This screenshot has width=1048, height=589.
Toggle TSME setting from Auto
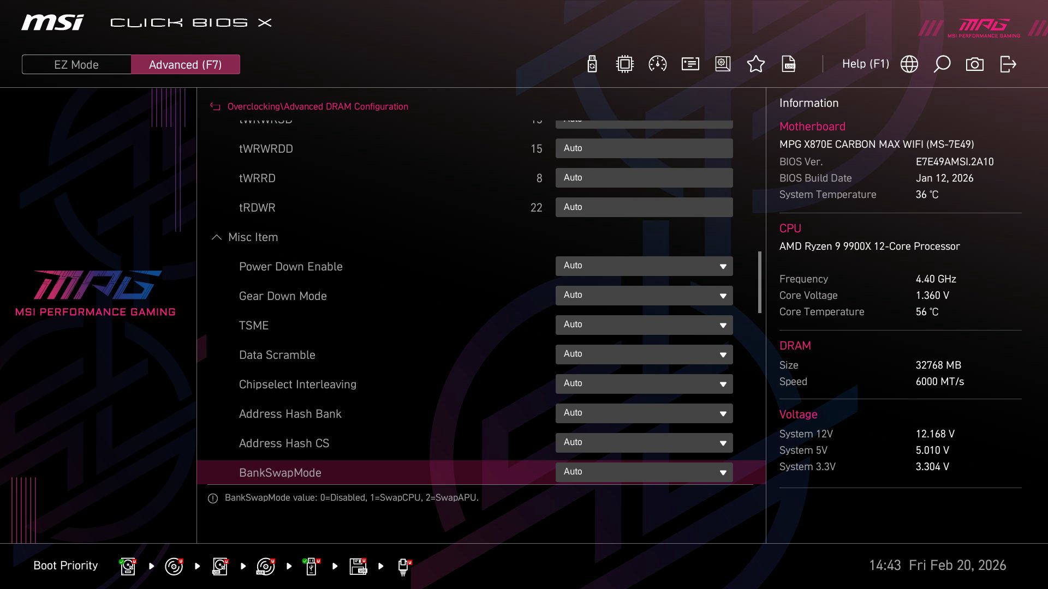pos(644,324)
